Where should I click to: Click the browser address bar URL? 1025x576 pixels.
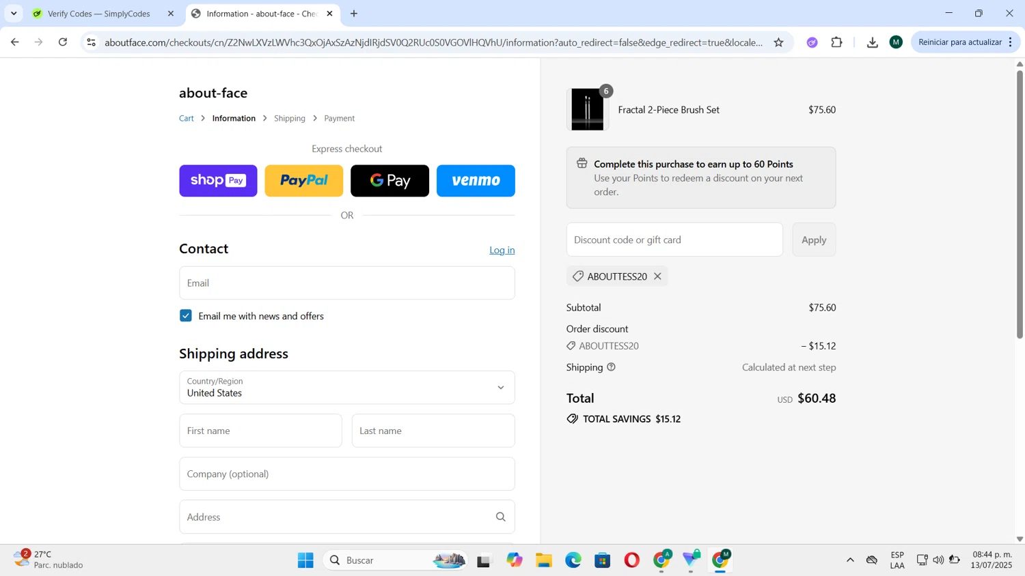coord(434,42)
